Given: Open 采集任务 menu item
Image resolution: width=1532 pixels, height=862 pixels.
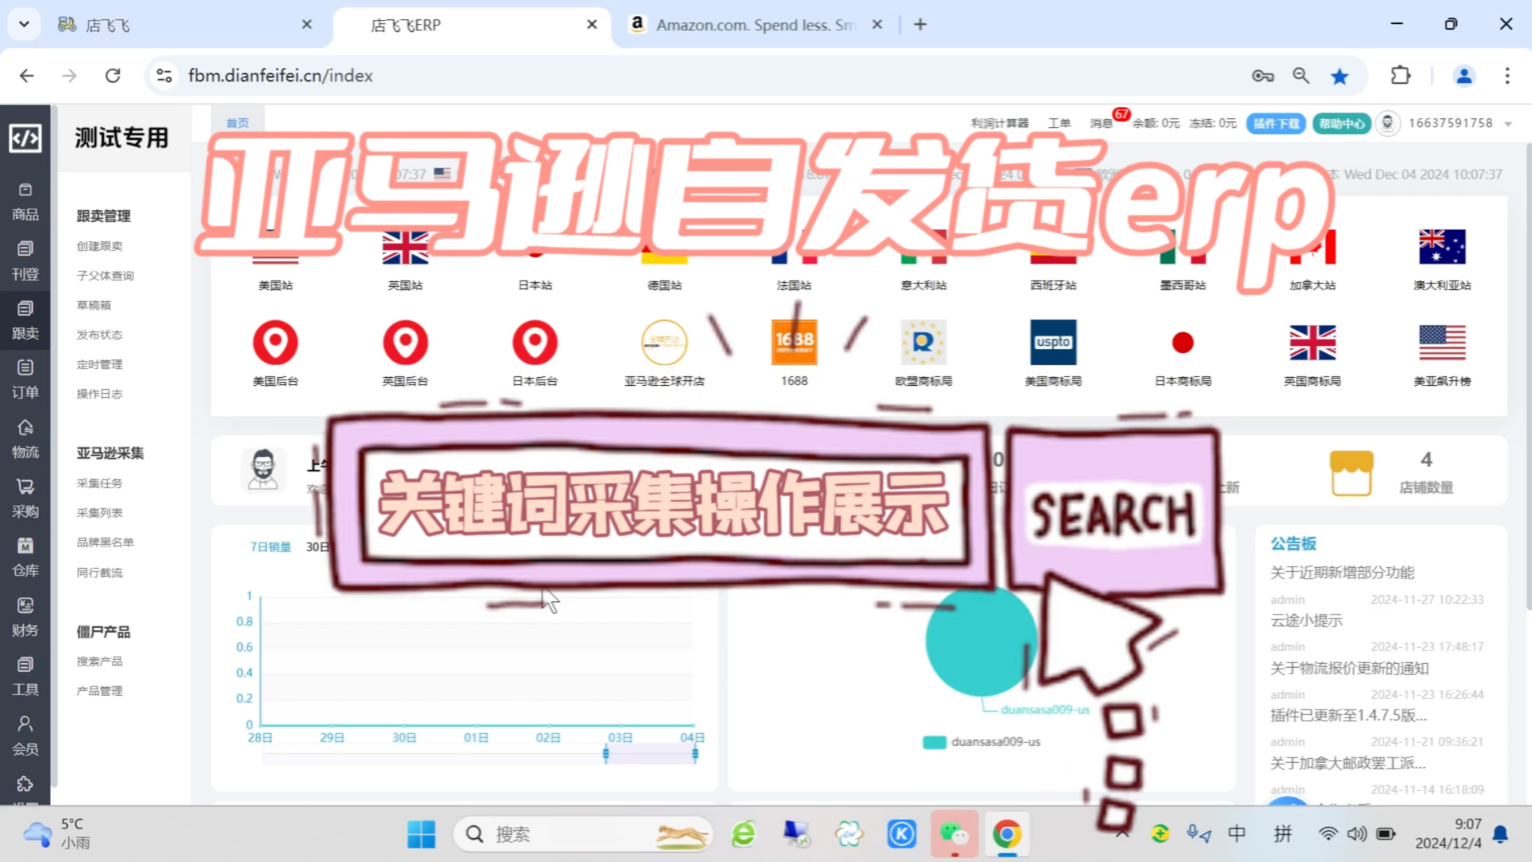Looking at the screenshot, I should point(100,483).
